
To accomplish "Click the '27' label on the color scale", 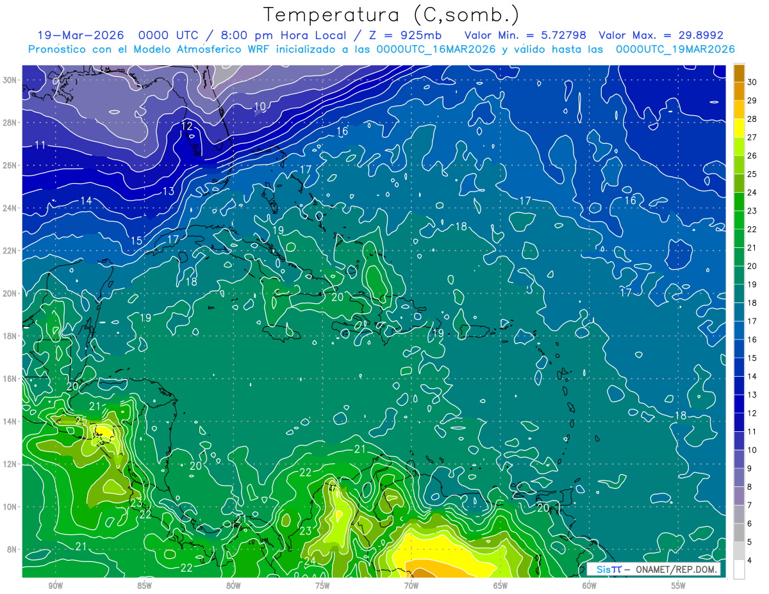I will (752, 137).
